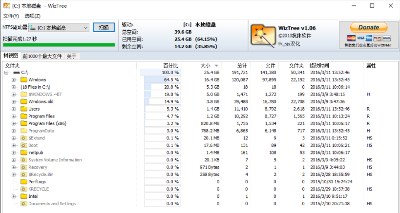The image size is (400, 213).
Task: Click the $WINDOWS.~BT folder icon
Action: click(x=24, y=94)
